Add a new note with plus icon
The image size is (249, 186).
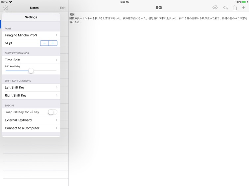coord(243,8)
